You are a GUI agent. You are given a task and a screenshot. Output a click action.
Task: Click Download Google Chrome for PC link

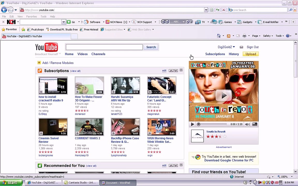(x=229, y=160)
